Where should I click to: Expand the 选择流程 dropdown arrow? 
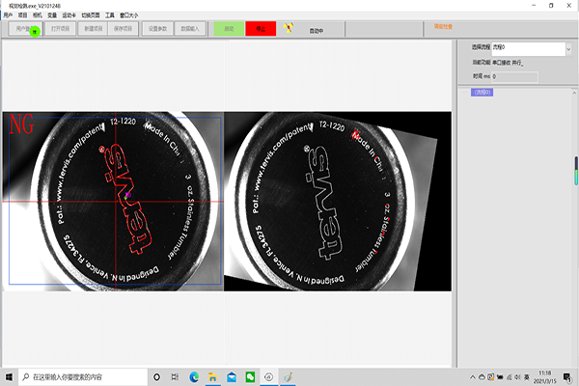pyautogui.click(x=568, y=49)
